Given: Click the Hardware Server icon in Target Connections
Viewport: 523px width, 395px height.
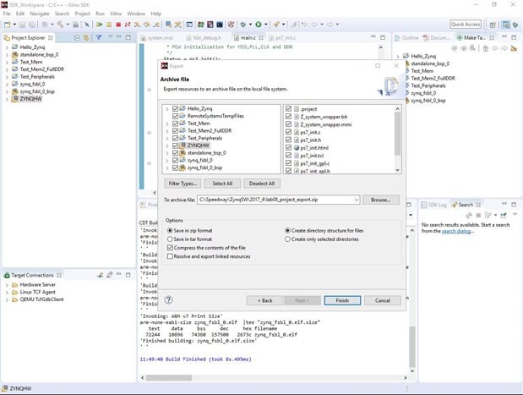Looking at the screenshot, I should click(15, 285).
